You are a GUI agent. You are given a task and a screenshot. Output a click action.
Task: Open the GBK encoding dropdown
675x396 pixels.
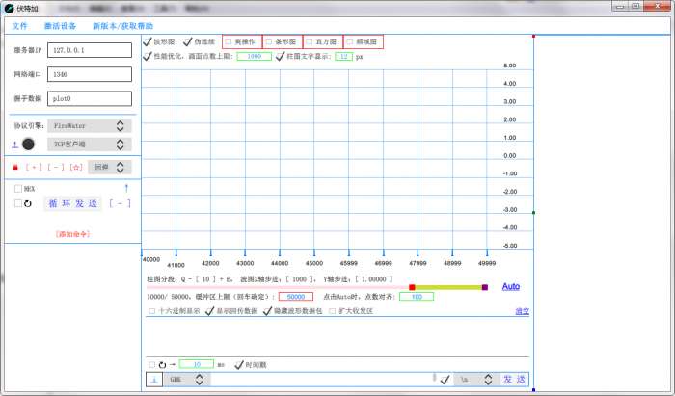pos(187,380)
